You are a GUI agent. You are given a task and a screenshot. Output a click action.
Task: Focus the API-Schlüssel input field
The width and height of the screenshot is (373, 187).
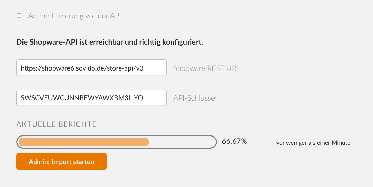pyautogui.click(x=91, y=98)
